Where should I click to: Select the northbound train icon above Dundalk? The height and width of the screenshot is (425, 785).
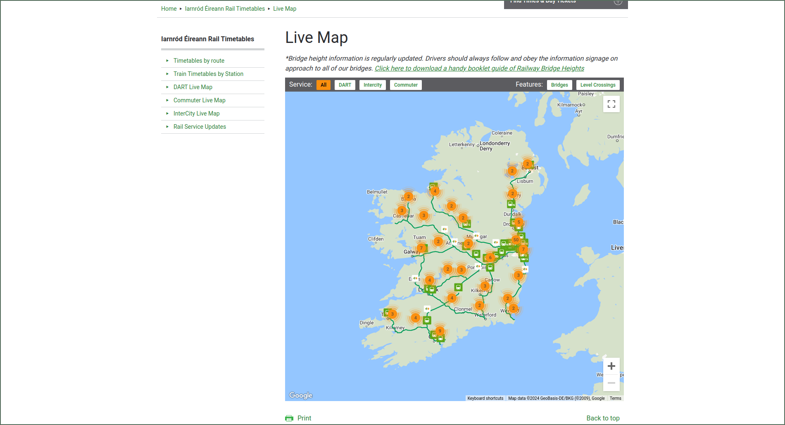click(511, 204)
